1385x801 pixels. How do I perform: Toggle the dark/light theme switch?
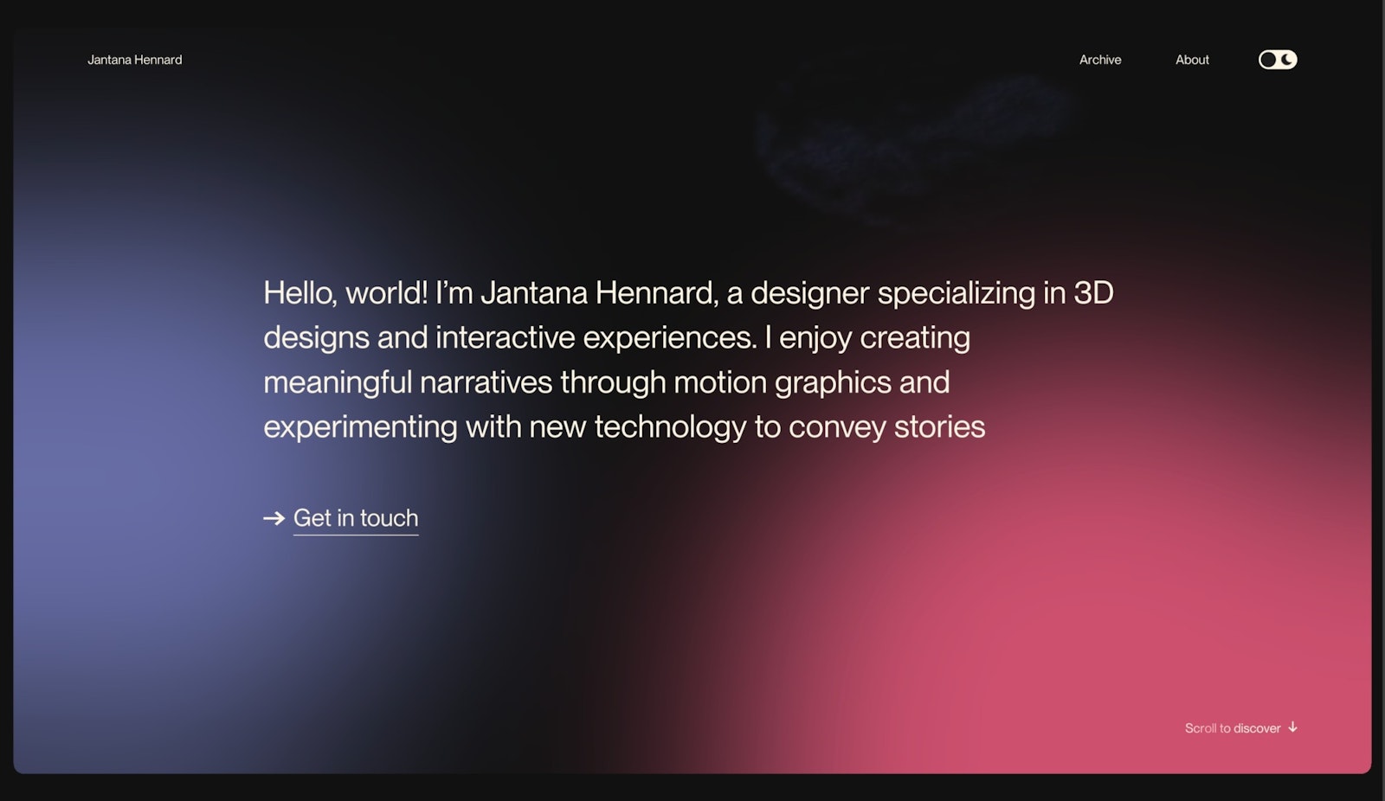(1278, 60)
